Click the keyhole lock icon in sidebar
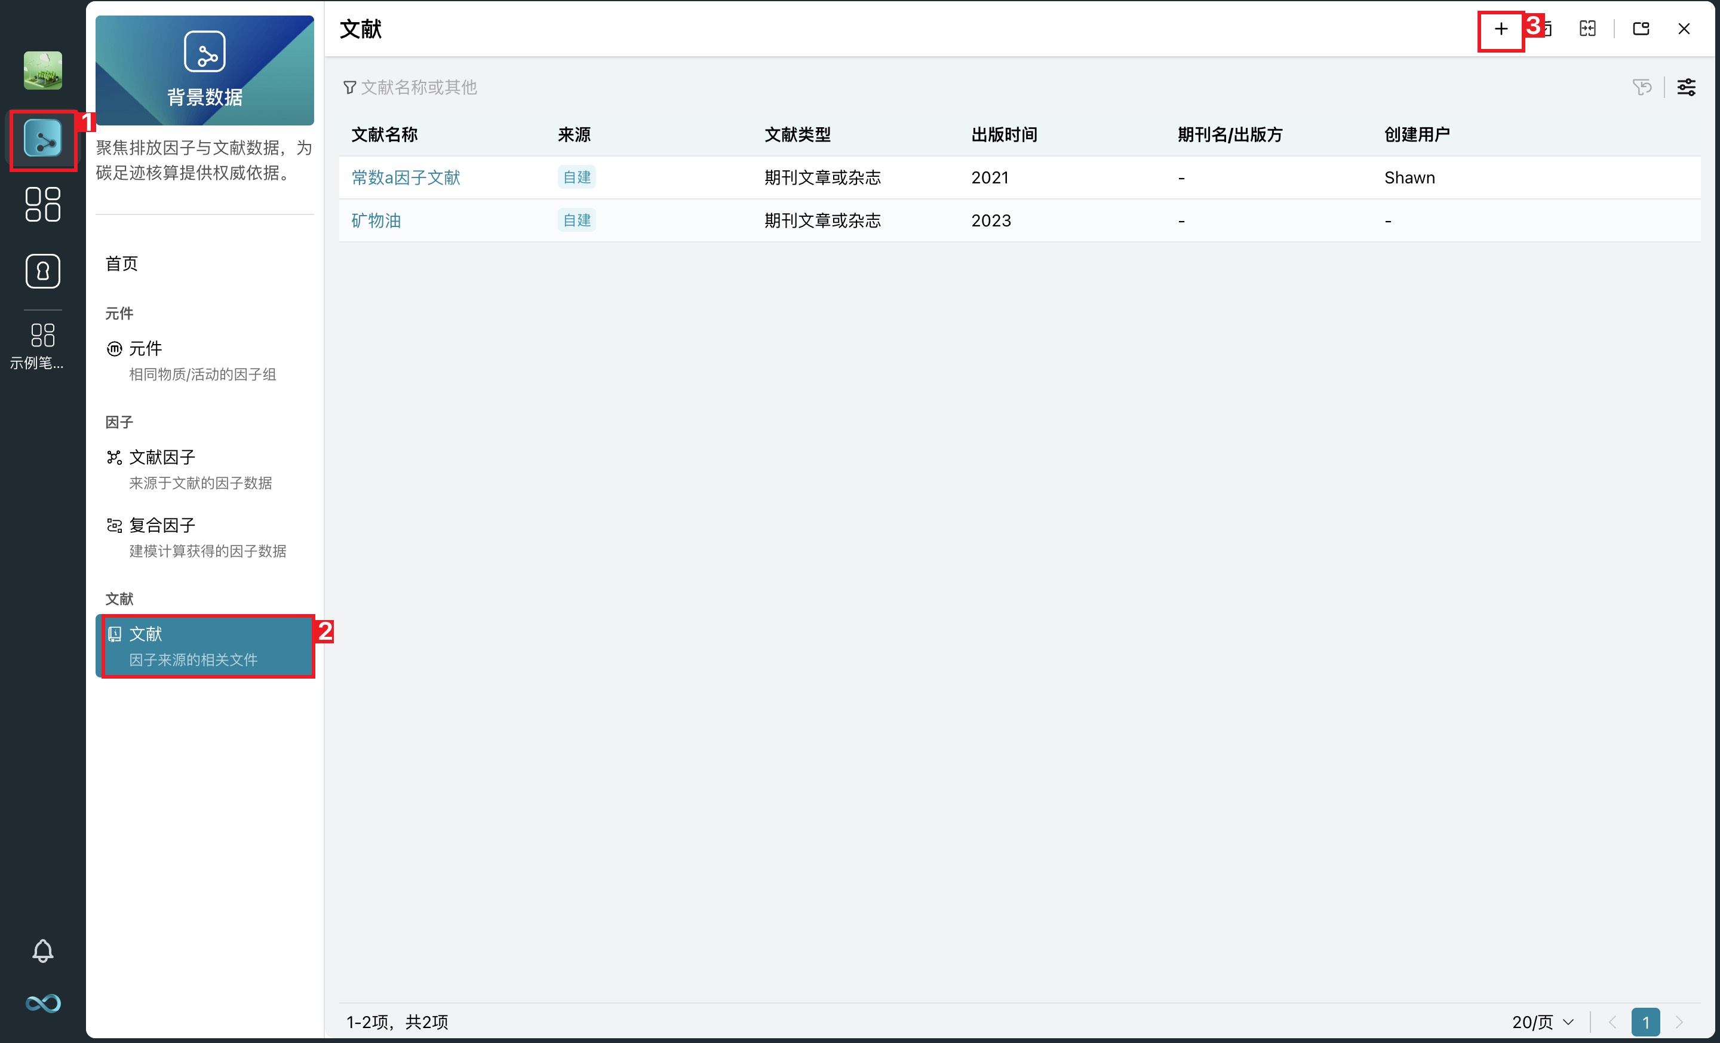Image resolution: width=1720 pixels, height=1043 pixels. 42,271
